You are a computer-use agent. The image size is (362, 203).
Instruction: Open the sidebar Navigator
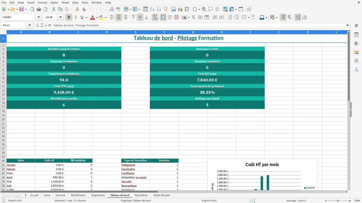(356, 61)
